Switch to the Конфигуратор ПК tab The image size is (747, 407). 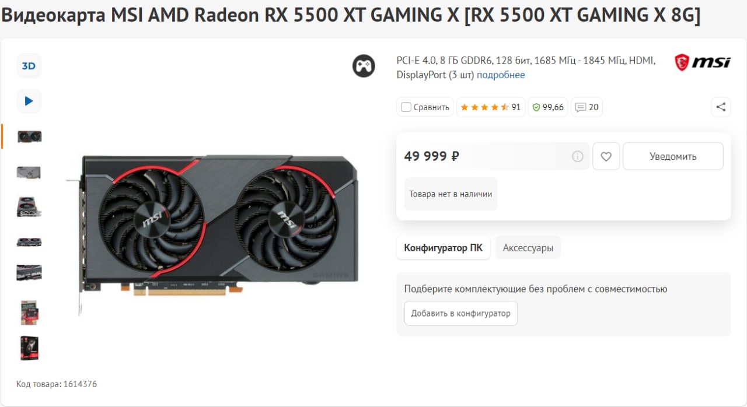tap(444, 248)
